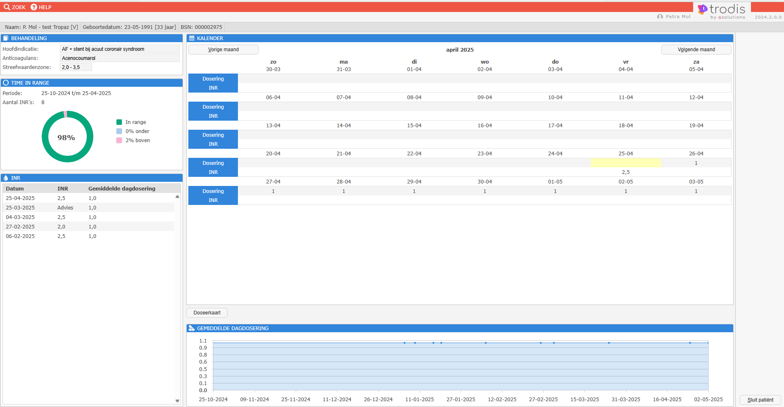Open the Doseerkaart
Image resolution: width=784 pixels, height=407 pixels.
pyautogui.click(x=207, y=313)
